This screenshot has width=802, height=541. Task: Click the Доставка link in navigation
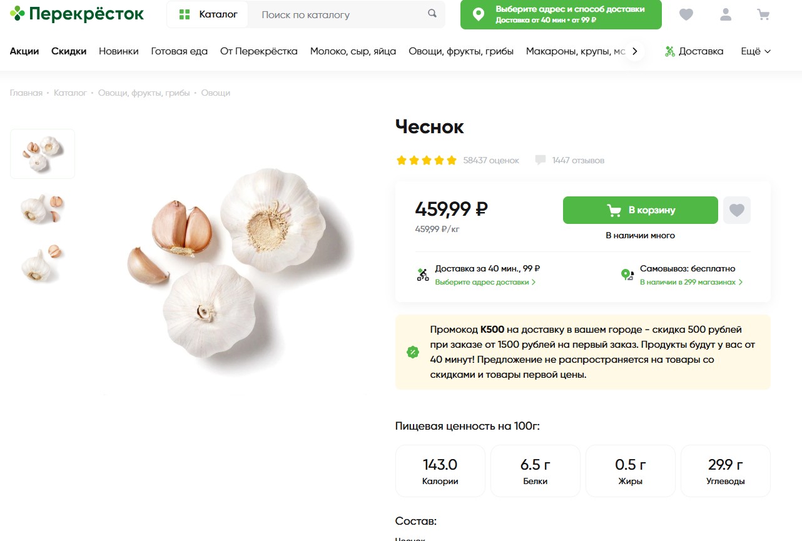coord(694,51)
